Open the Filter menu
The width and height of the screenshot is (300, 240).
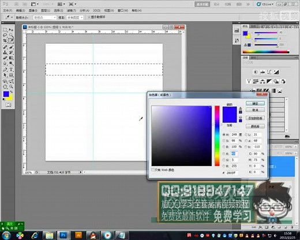[x=72, y=10]
